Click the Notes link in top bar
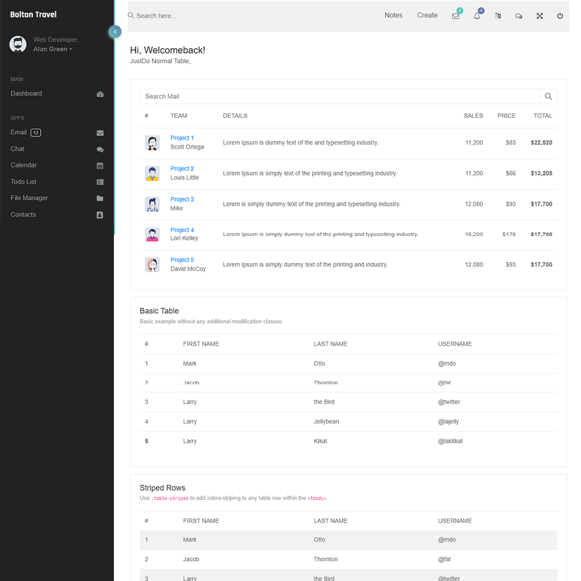Image resolution: width=581 pixels, height=581 pixels. (x=393, y=16)
